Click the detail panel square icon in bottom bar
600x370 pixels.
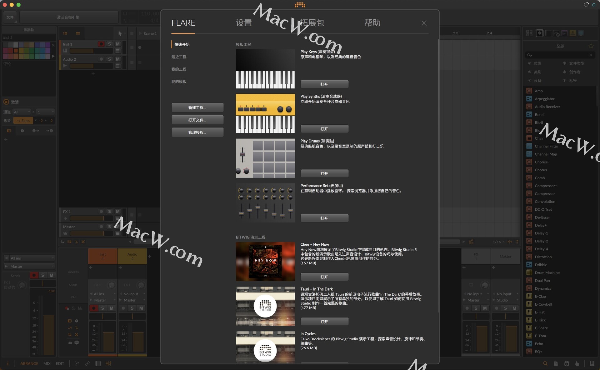click(x=98, y=363)
